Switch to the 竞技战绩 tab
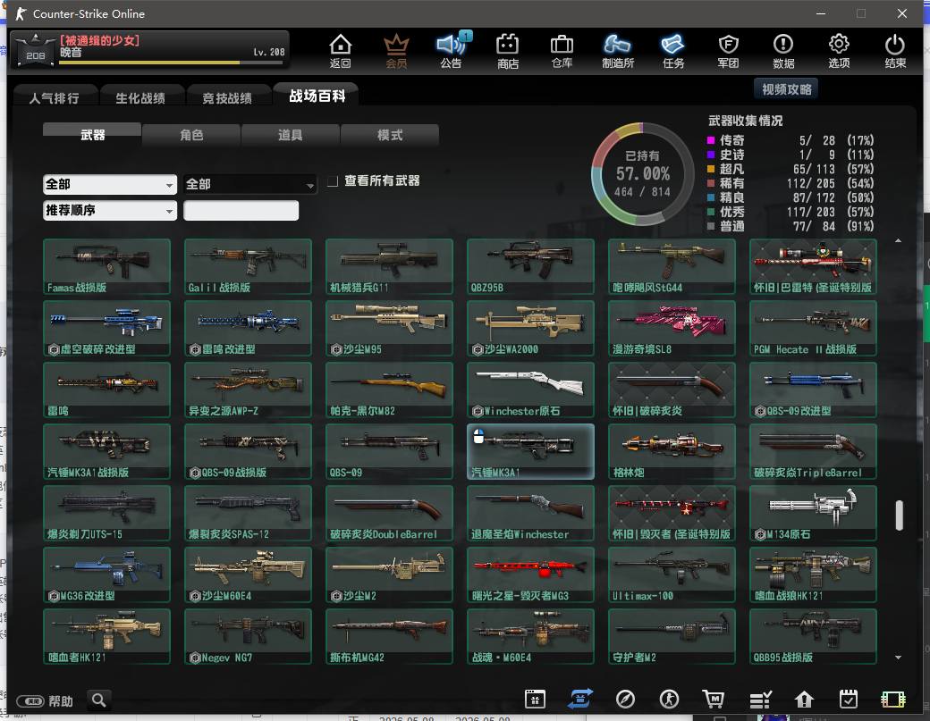 click(227, 97)
